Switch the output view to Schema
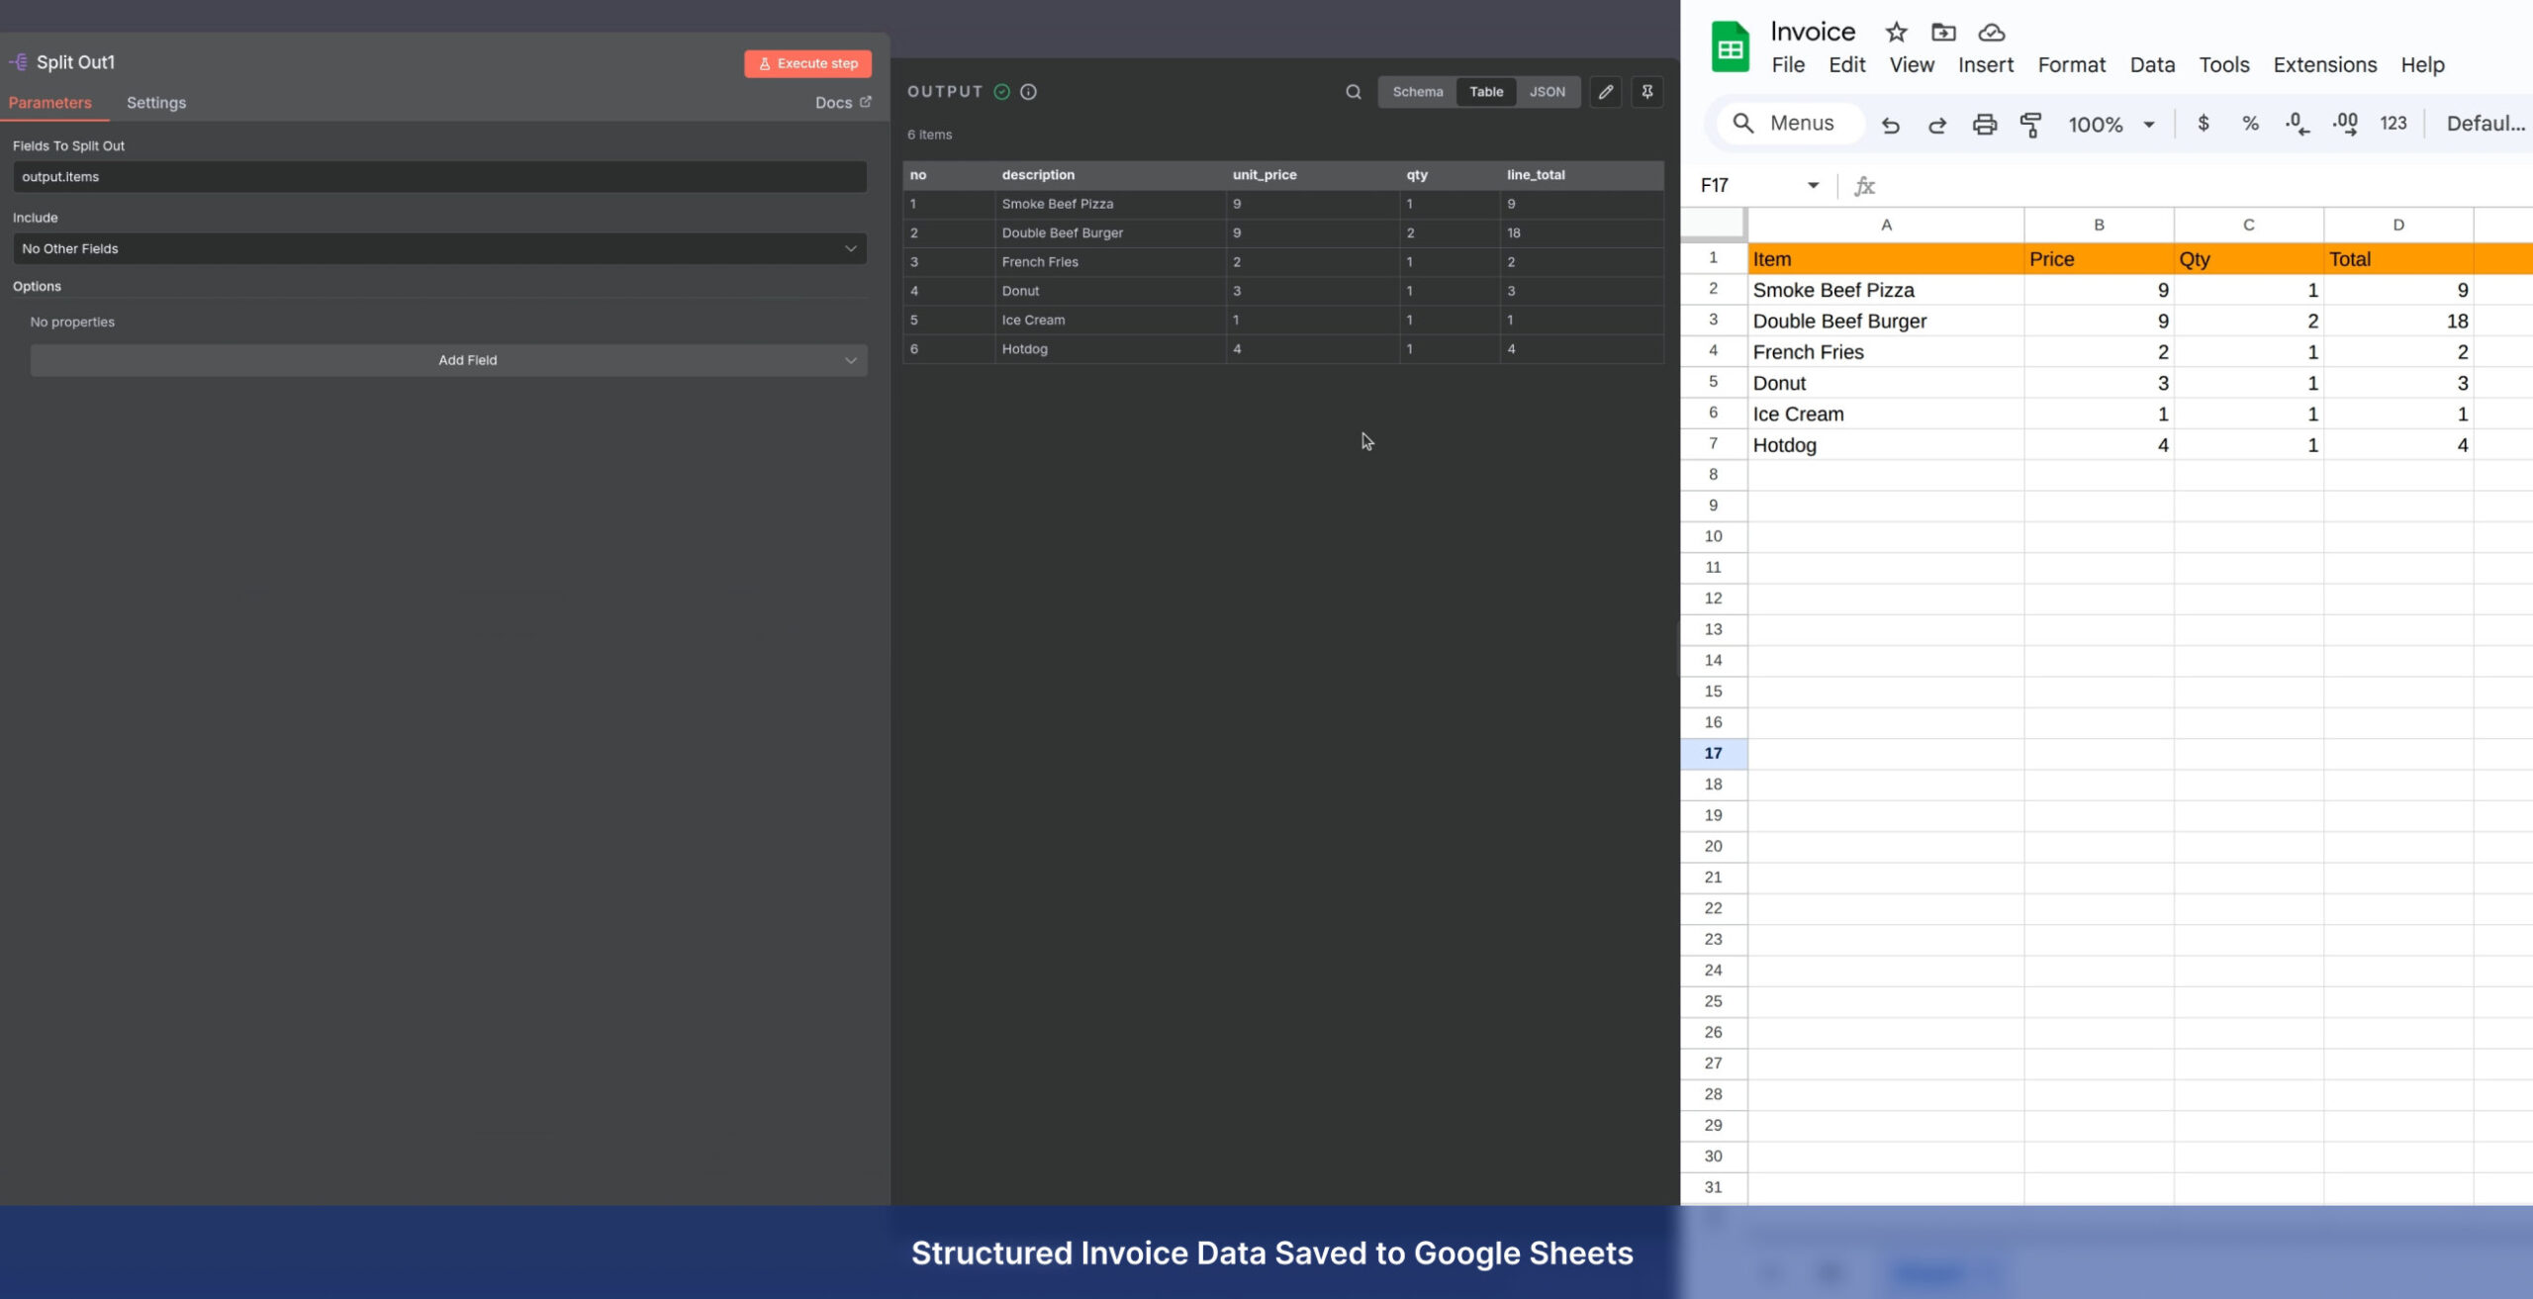 pyautogui.click(x=1417, y=92)
